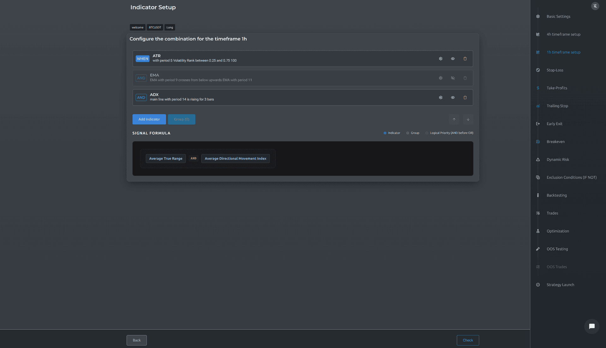This screenshot has height=348, width=606.
Task: Open 1h timeframe setup step
Action: 563,52
